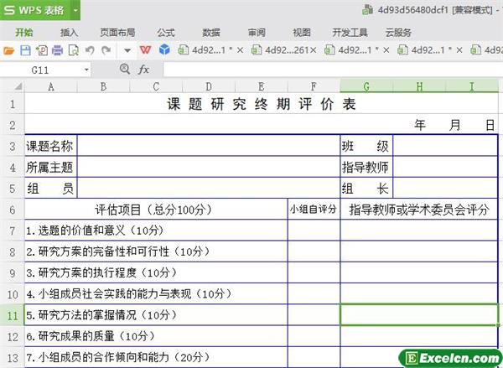Click into the formula bar input

click(333, 70)
